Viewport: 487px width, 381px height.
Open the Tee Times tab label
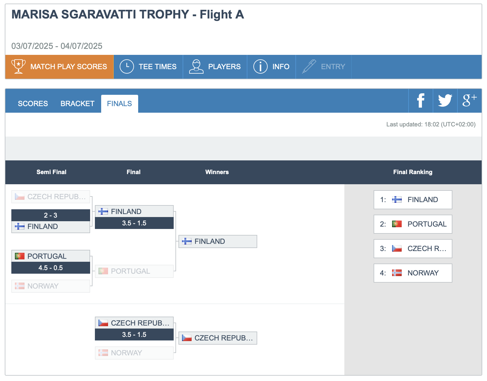[158, 67]
